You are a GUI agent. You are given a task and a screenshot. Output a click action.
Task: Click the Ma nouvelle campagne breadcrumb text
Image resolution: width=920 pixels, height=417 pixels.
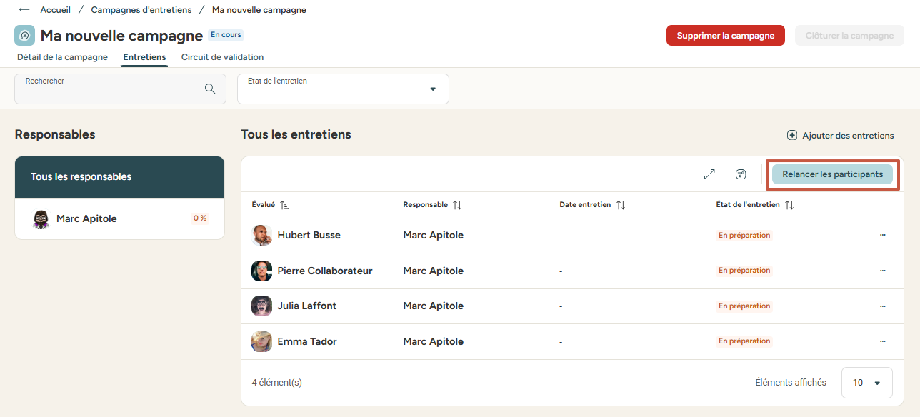(259, 10)
